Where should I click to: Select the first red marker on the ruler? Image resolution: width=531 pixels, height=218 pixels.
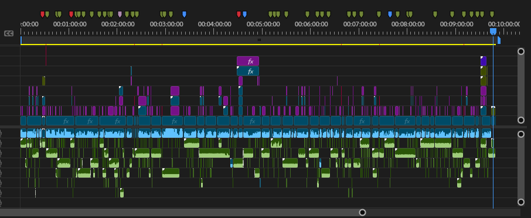(x=42, y=14)
